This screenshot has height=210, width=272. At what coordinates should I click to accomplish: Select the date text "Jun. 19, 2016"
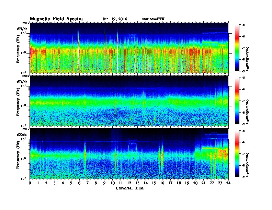click(x=115, y=19)
